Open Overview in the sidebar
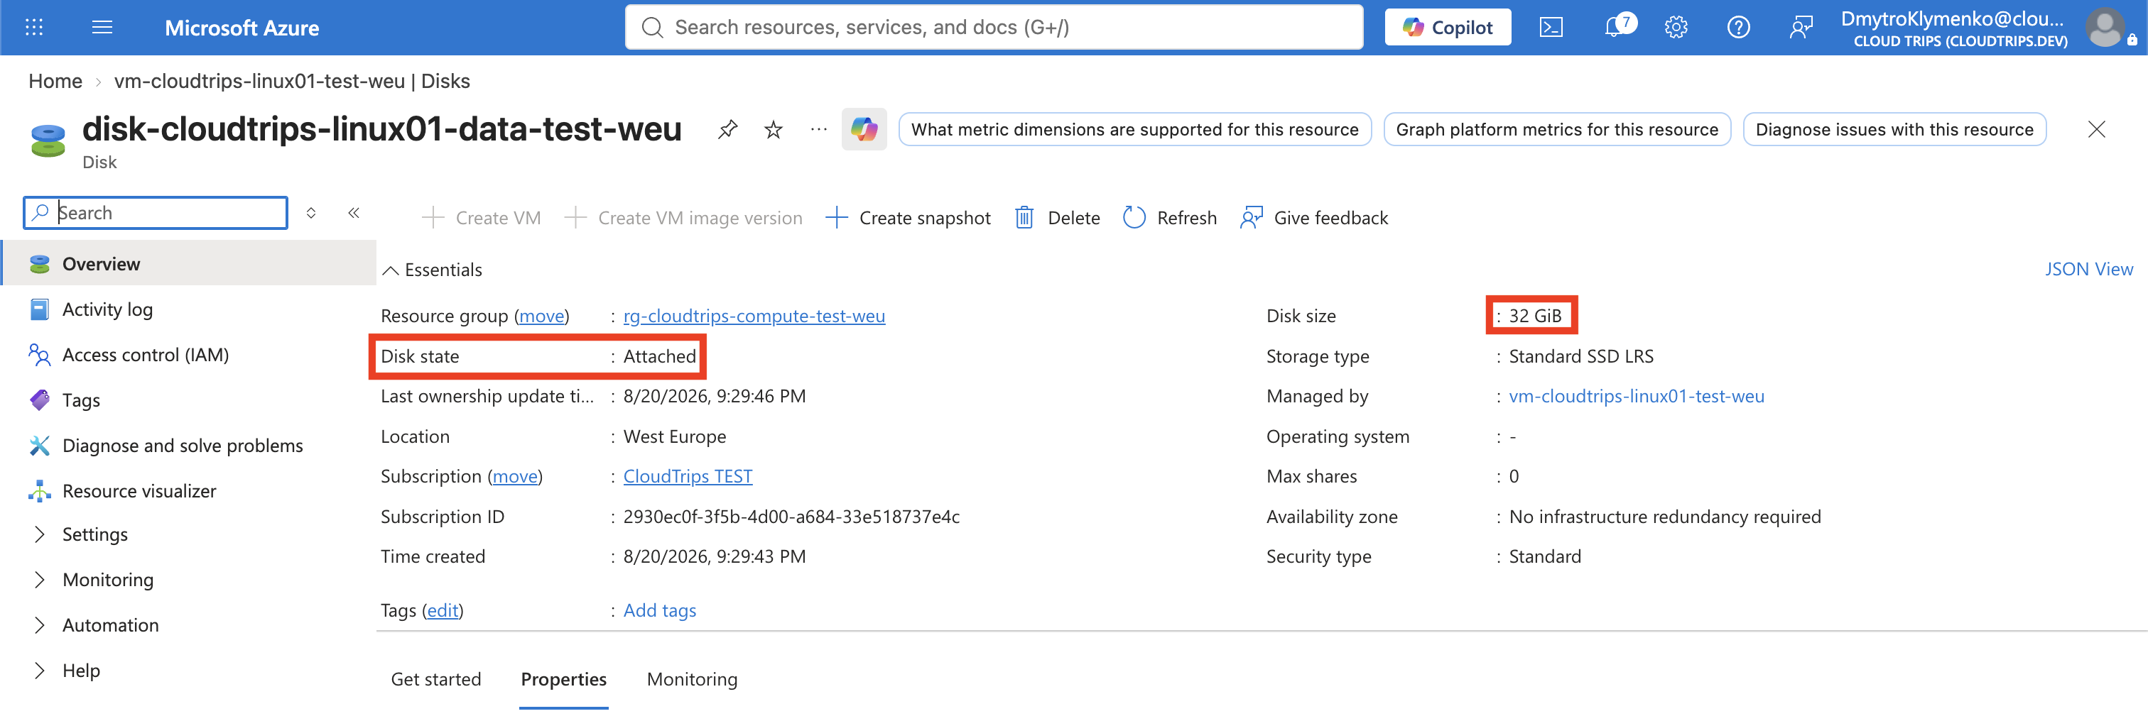The width and height of the screenshot is (2148, 721). (x=188, y=263)
